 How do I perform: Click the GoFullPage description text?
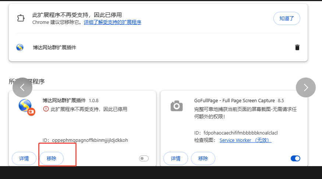245,113
